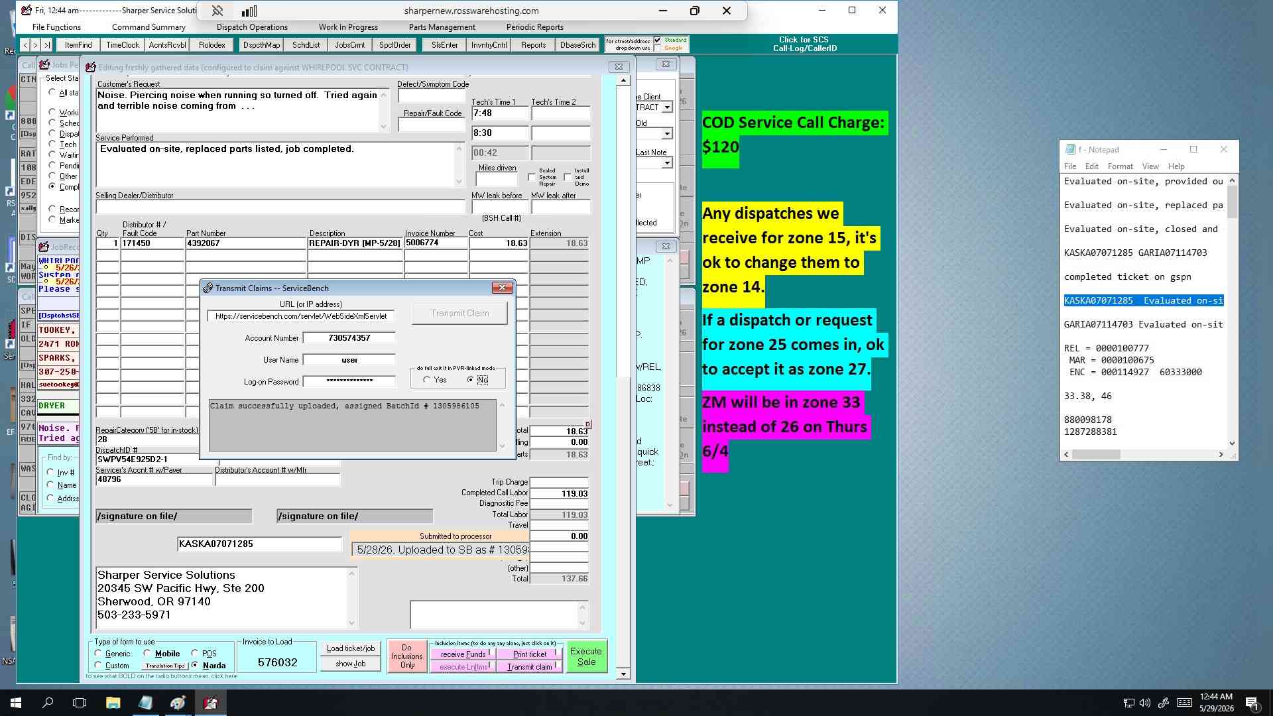Click the Notepad horizontal scrollbar thumb
Screen dimensions: 1273x716
point(1096,455)
